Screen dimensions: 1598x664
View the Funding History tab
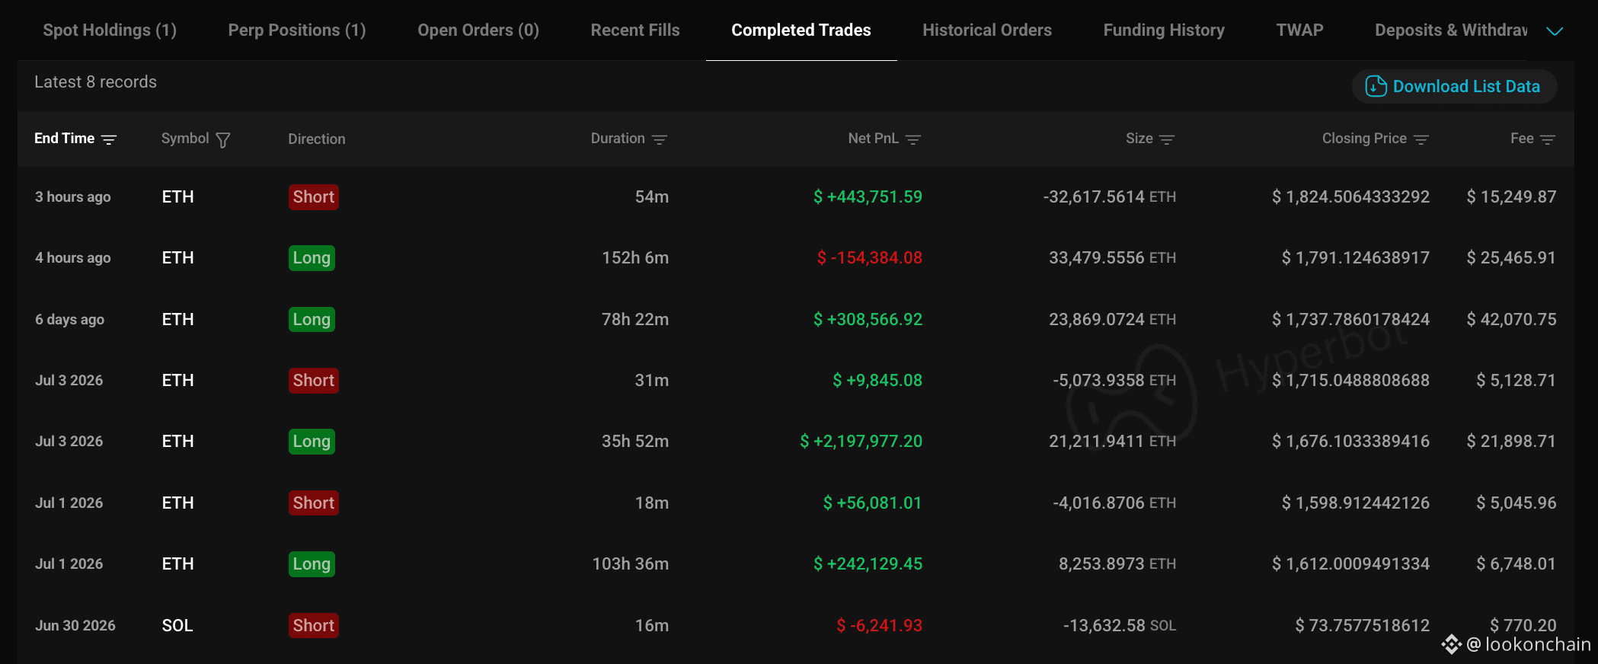(x=1164, y=30)
